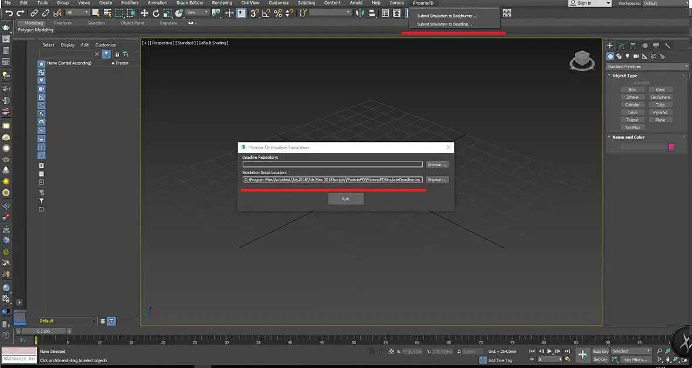Click the Set Key button
Viewport: 692px width, 368px height.
click(x=600, y=360)
